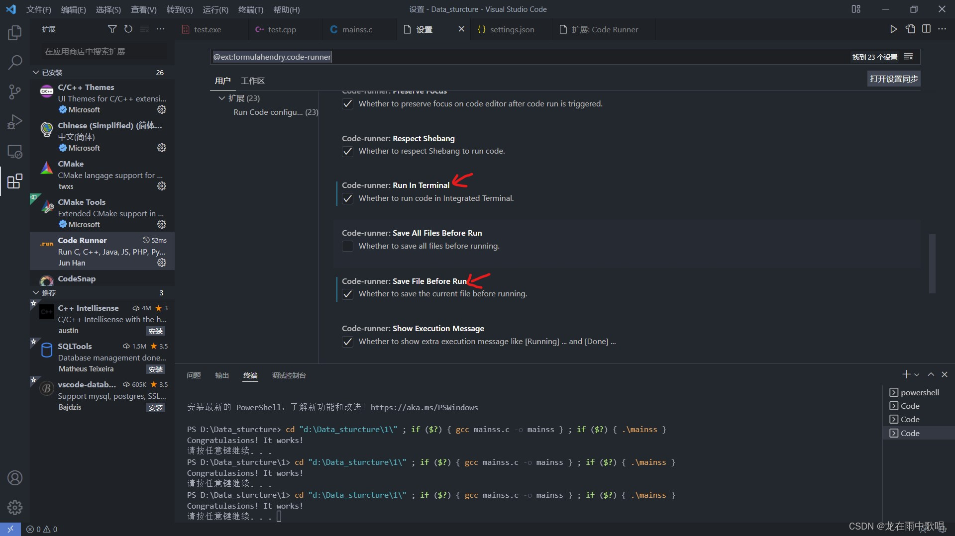Collapse the 已安装 extensions section
955x536 pixels.
click(x=36, y=73)
